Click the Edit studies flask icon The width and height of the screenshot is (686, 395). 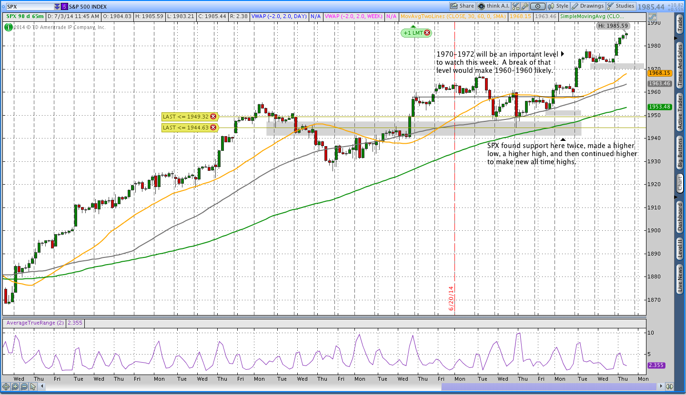pyautogui.click(x=516, y=6)
